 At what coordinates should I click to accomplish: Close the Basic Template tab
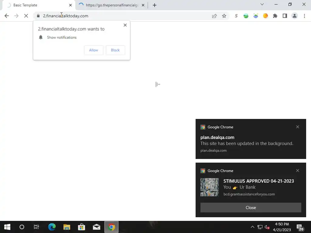[70, 5]
